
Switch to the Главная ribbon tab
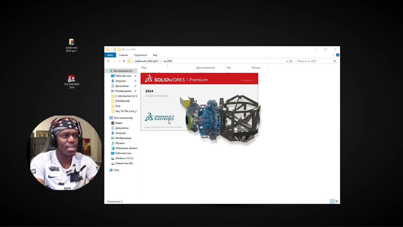123,55
